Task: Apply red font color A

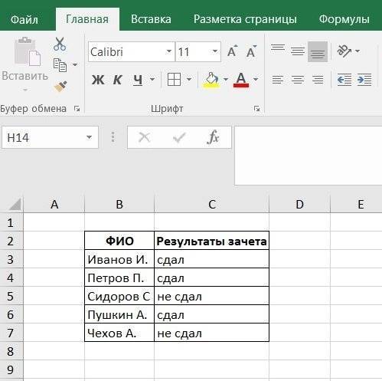Action: tap(241, 80)
